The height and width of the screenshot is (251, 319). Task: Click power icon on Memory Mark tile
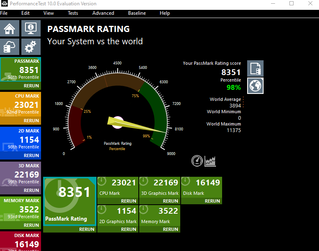click(144, 209)
